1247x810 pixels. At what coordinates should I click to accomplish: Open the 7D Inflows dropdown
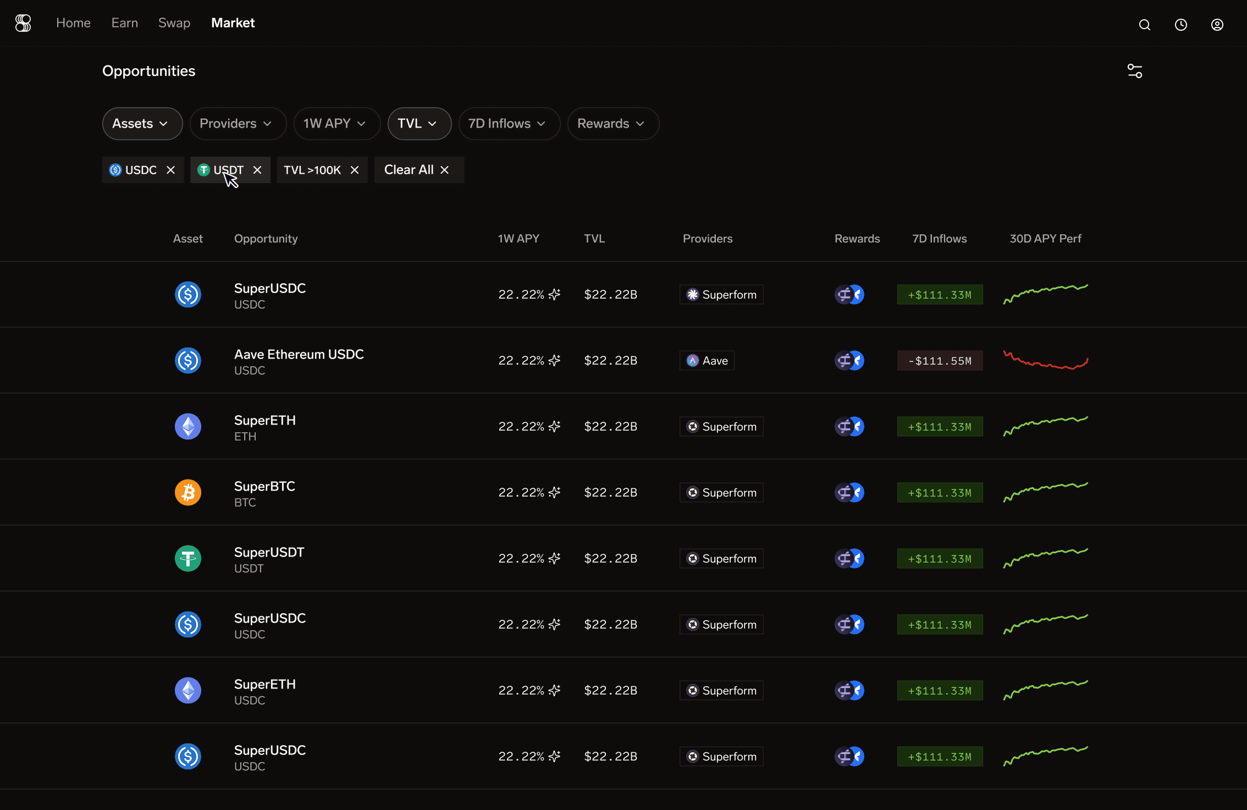point(509,124)
